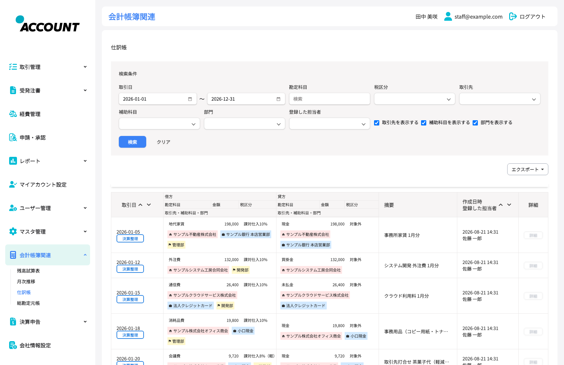The width and height of the screenshot is (564, 365).
Task: Click the blue 検索 button
Action: (133, 142)
